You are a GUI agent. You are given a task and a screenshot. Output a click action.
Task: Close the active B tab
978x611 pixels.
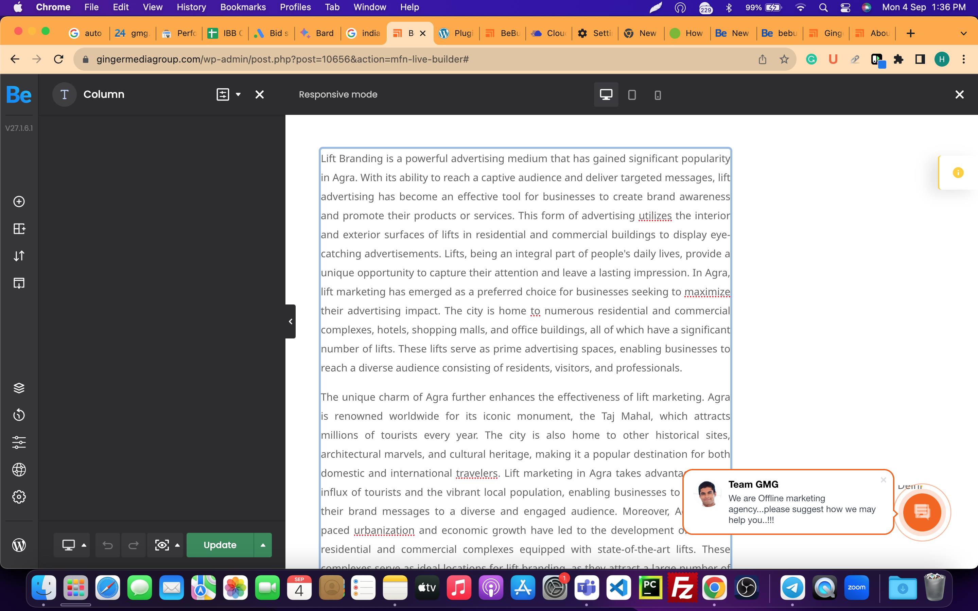click(x=423, y=34)
